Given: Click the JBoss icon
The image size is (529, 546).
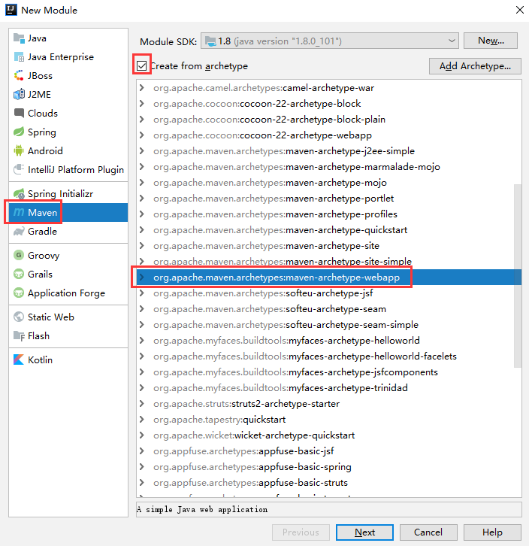Looking at the screenshot, I should [19, 75].
